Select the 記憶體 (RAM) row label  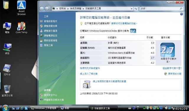[x=88, y=48]
